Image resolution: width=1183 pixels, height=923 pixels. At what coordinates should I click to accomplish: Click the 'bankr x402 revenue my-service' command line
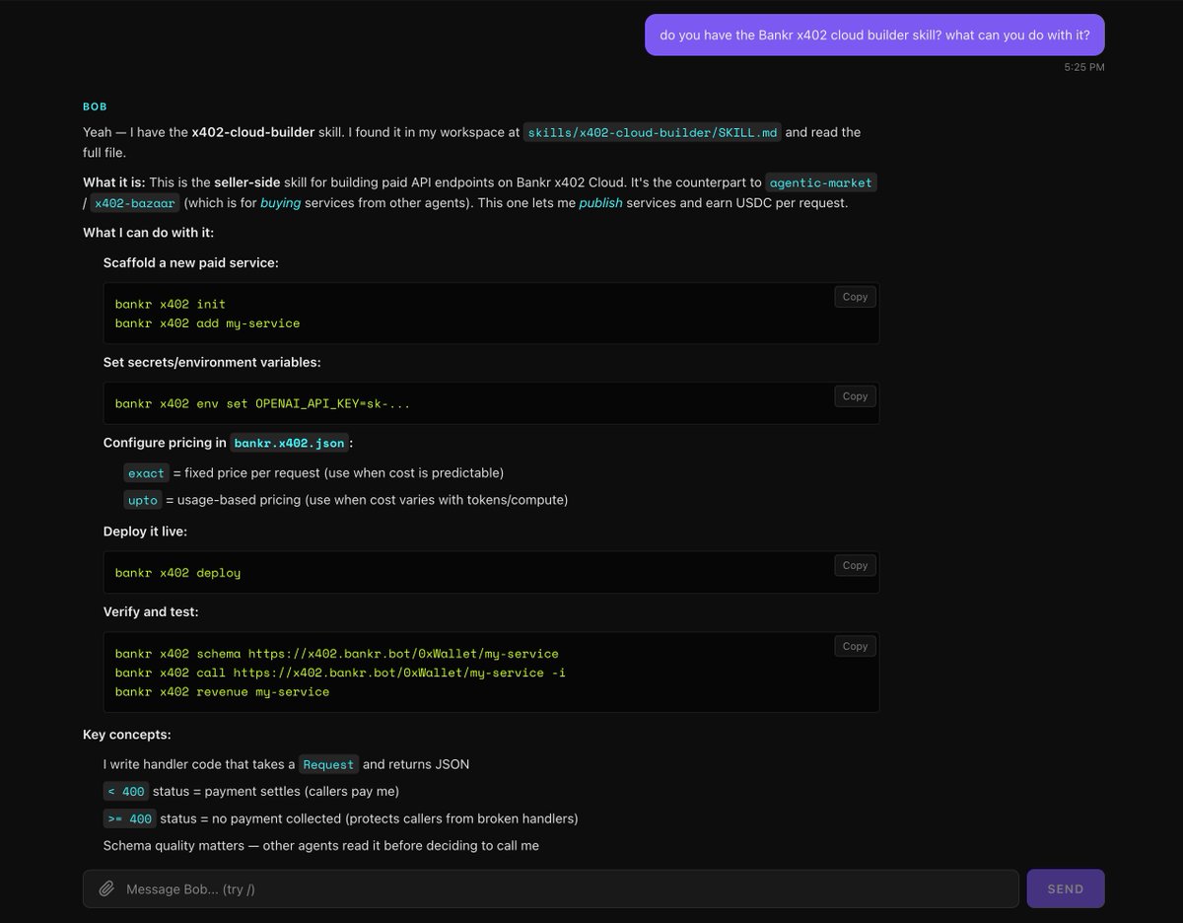(222, 691)
